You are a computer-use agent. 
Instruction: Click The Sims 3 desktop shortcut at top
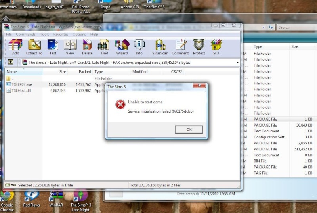pyautogui.click(x=154, y=4)
